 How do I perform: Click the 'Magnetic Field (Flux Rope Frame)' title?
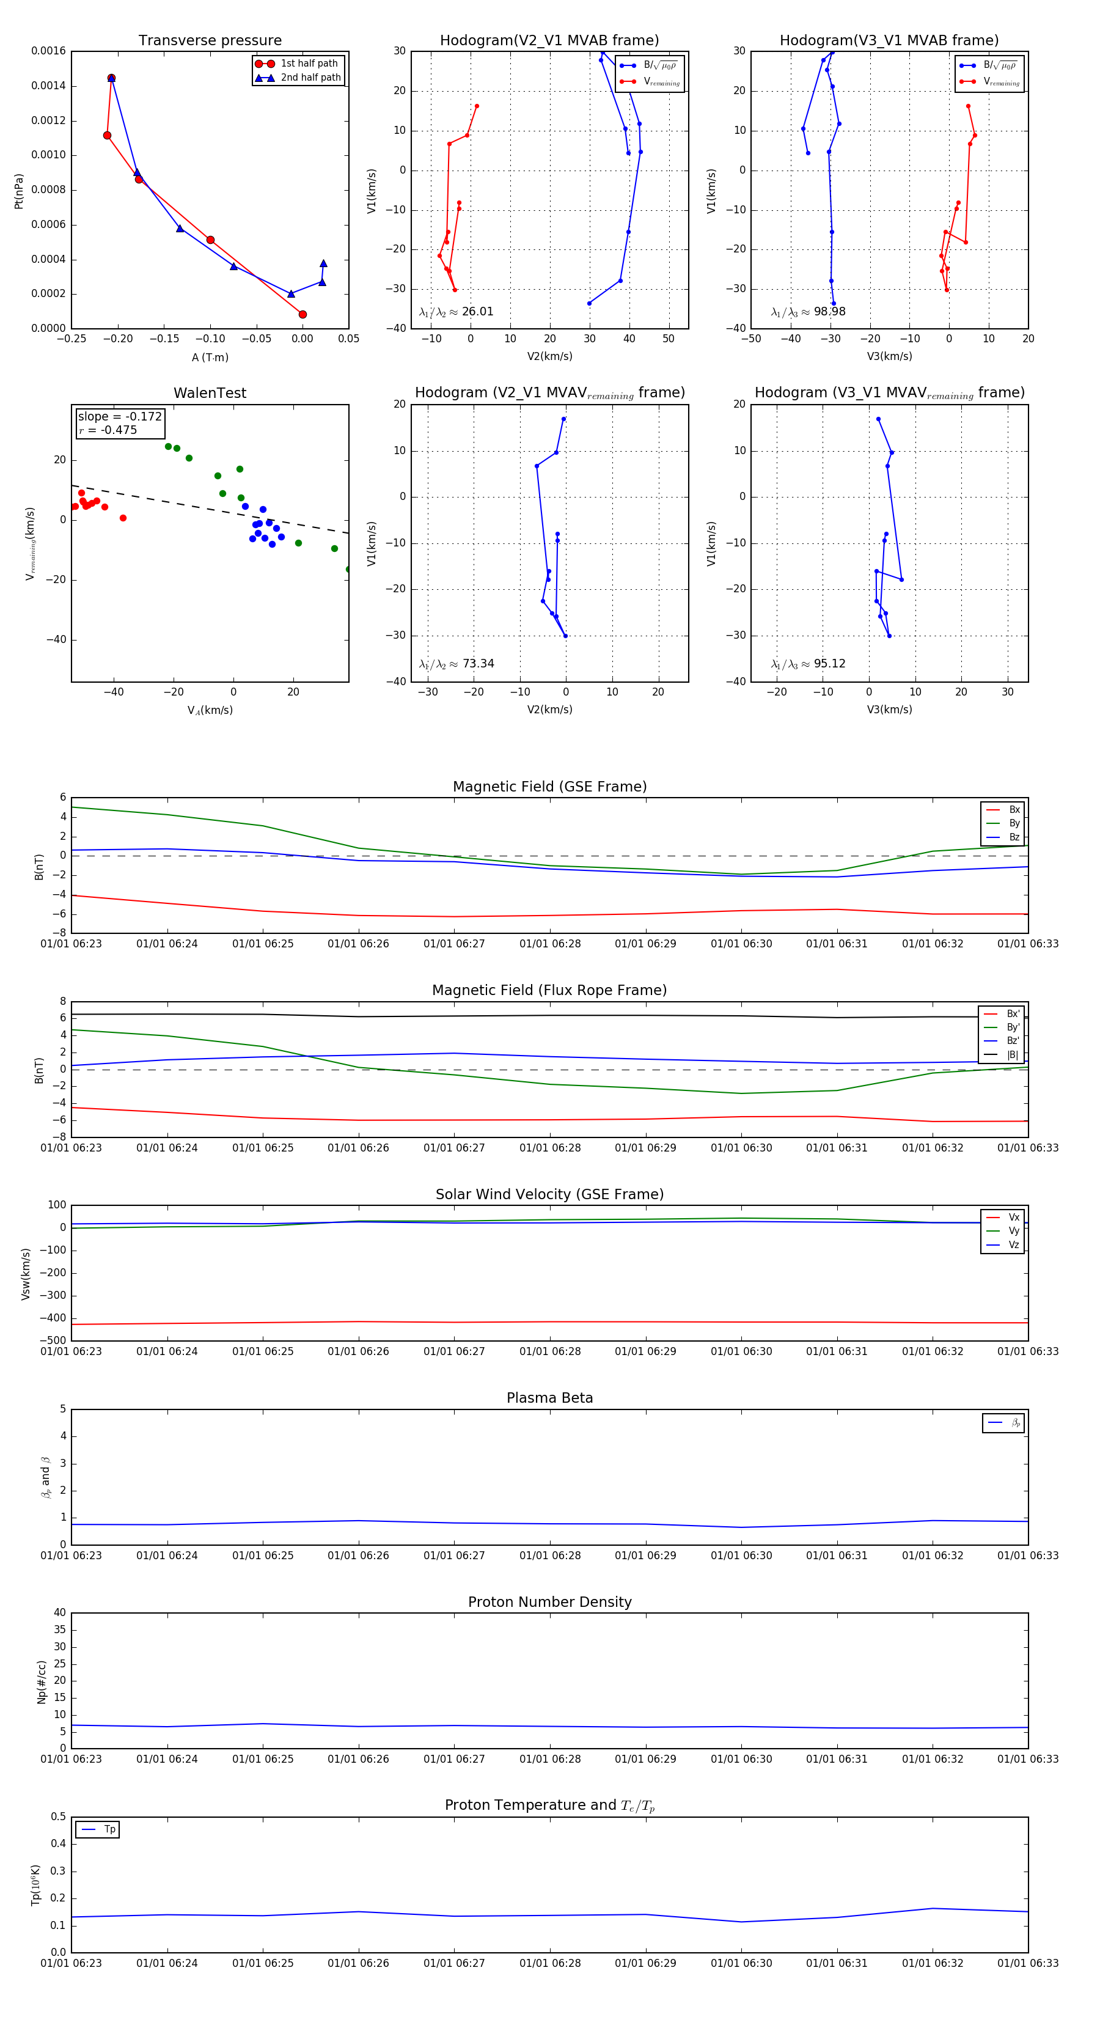pos(549,991)
